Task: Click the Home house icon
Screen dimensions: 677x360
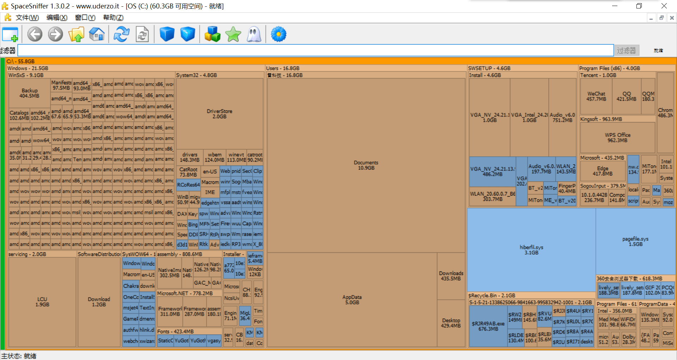Action: pos(97,35)
